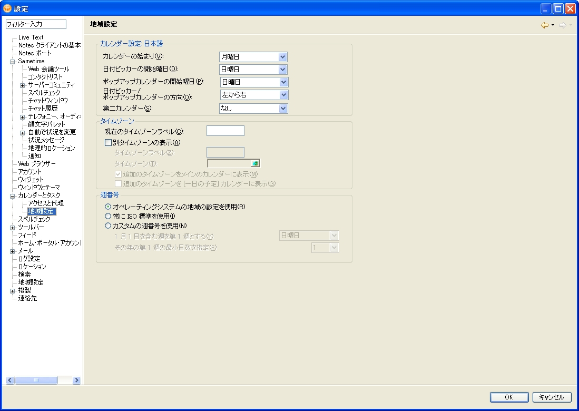Image resolution: width=579 pixels, height=411 pixels.
Task: Open Web ブラウザー preferences page
Action: pyautogui.click(x=37, y=164)
